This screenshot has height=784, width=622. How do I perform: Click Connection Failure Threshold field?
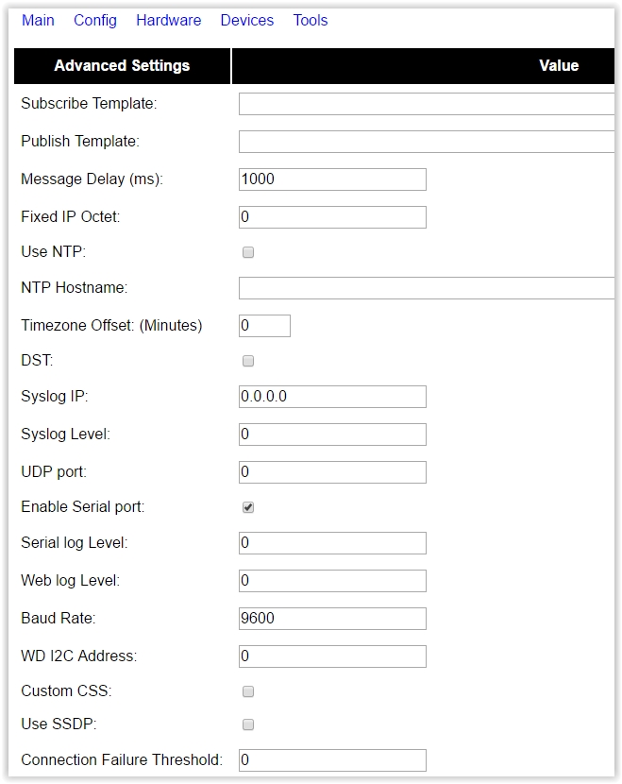332,760
